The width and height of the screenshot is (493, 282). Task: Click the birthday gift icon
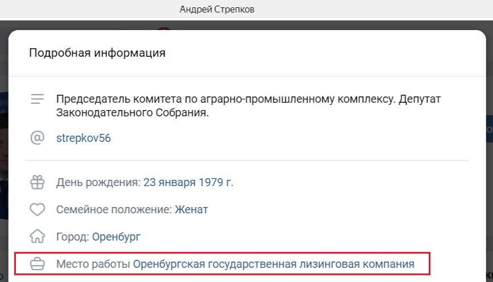coord(38,183)
